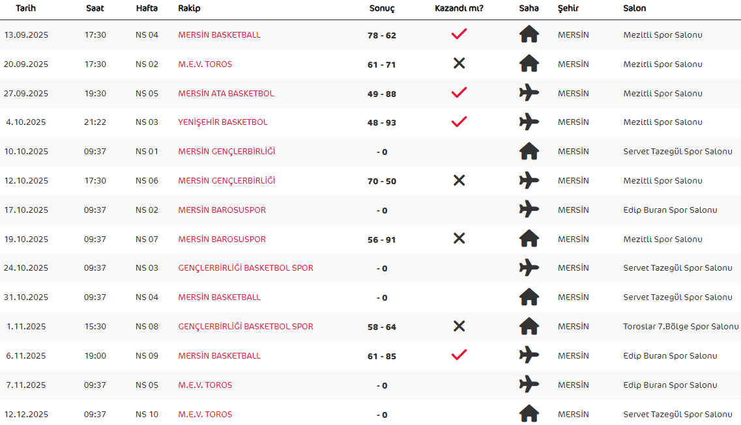Image resolution: width=741 pixels, height=425 pixels.
Task: Click home icon on 12.12.2025 row
Action: click(x=529, y=414)
